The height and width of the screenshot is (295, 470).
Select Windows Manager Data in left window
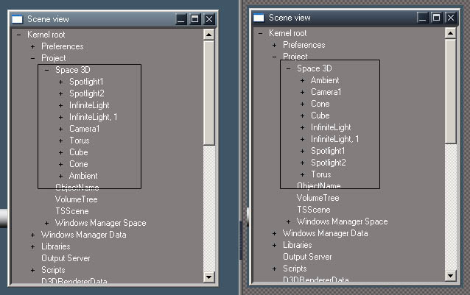84,235
